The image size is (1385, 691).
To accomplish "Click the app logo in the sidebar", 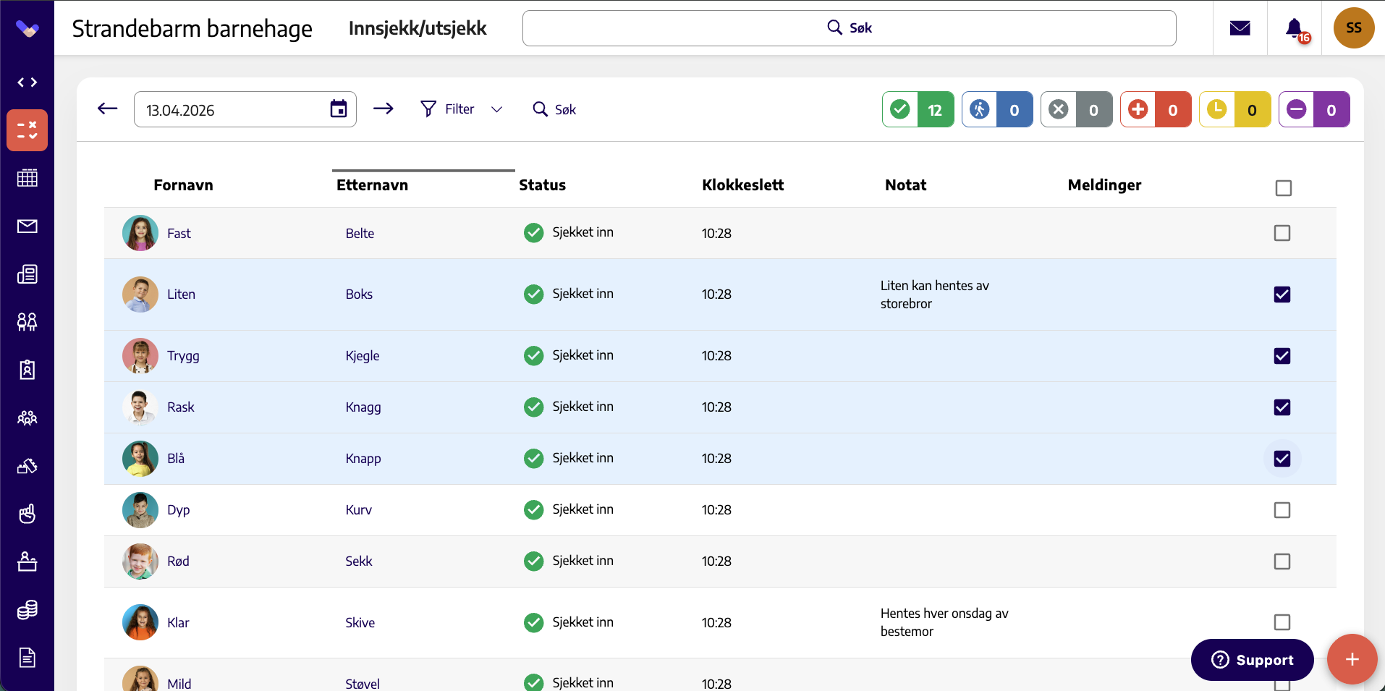I will [x=27, y=29].
